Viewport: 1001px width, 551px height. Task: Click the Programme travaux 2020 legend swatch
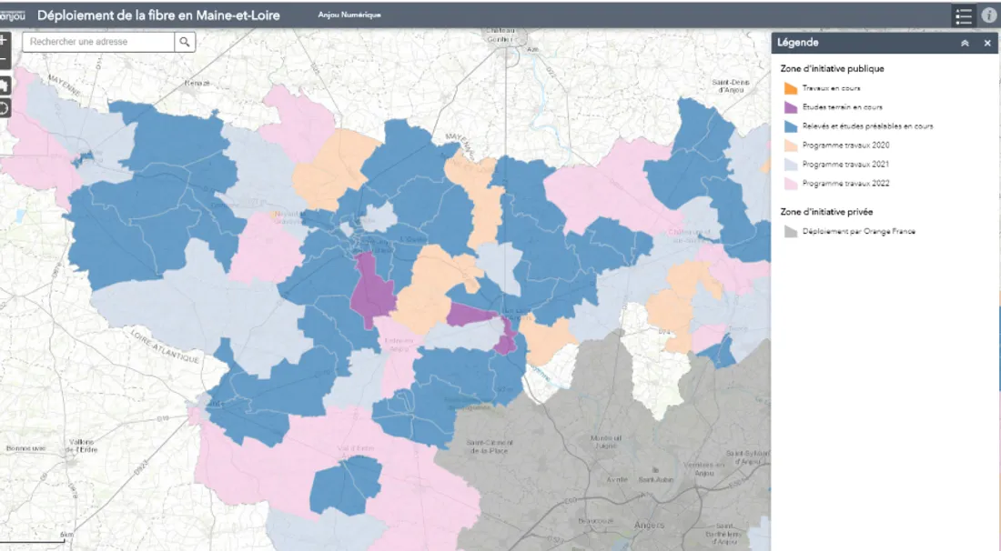tap(790, 145)
